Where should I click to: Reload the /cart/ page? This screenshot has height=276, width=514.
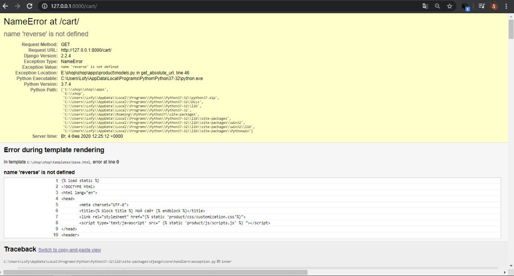coord(29,6)
